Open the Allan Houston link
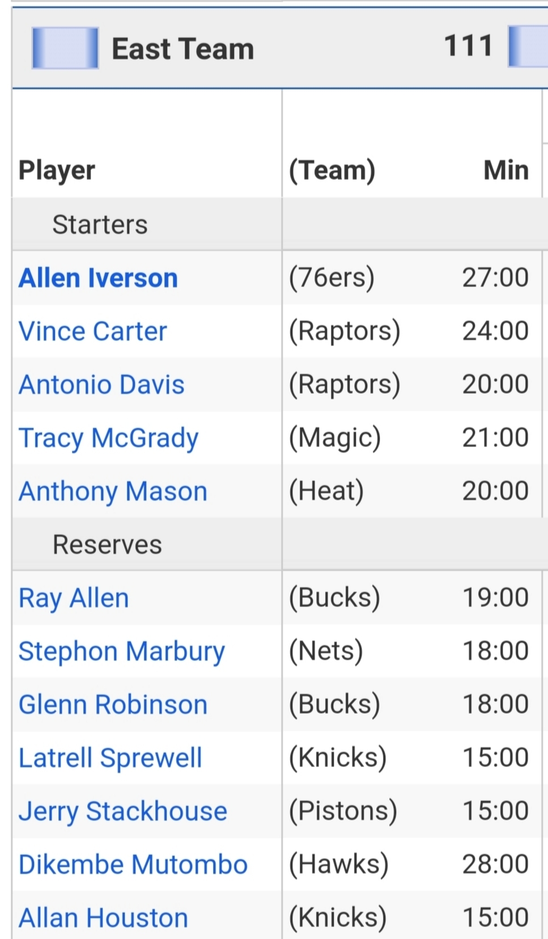 click(103, 918)
